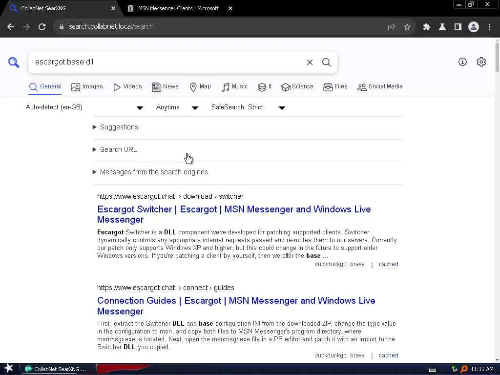
Task: Open result options dots for Connection Guides
Action: click(x=372, y=356)
